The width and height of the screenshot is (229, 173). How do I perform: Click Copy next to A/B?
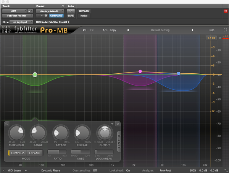pyautogui.click(x=113, y=30)
